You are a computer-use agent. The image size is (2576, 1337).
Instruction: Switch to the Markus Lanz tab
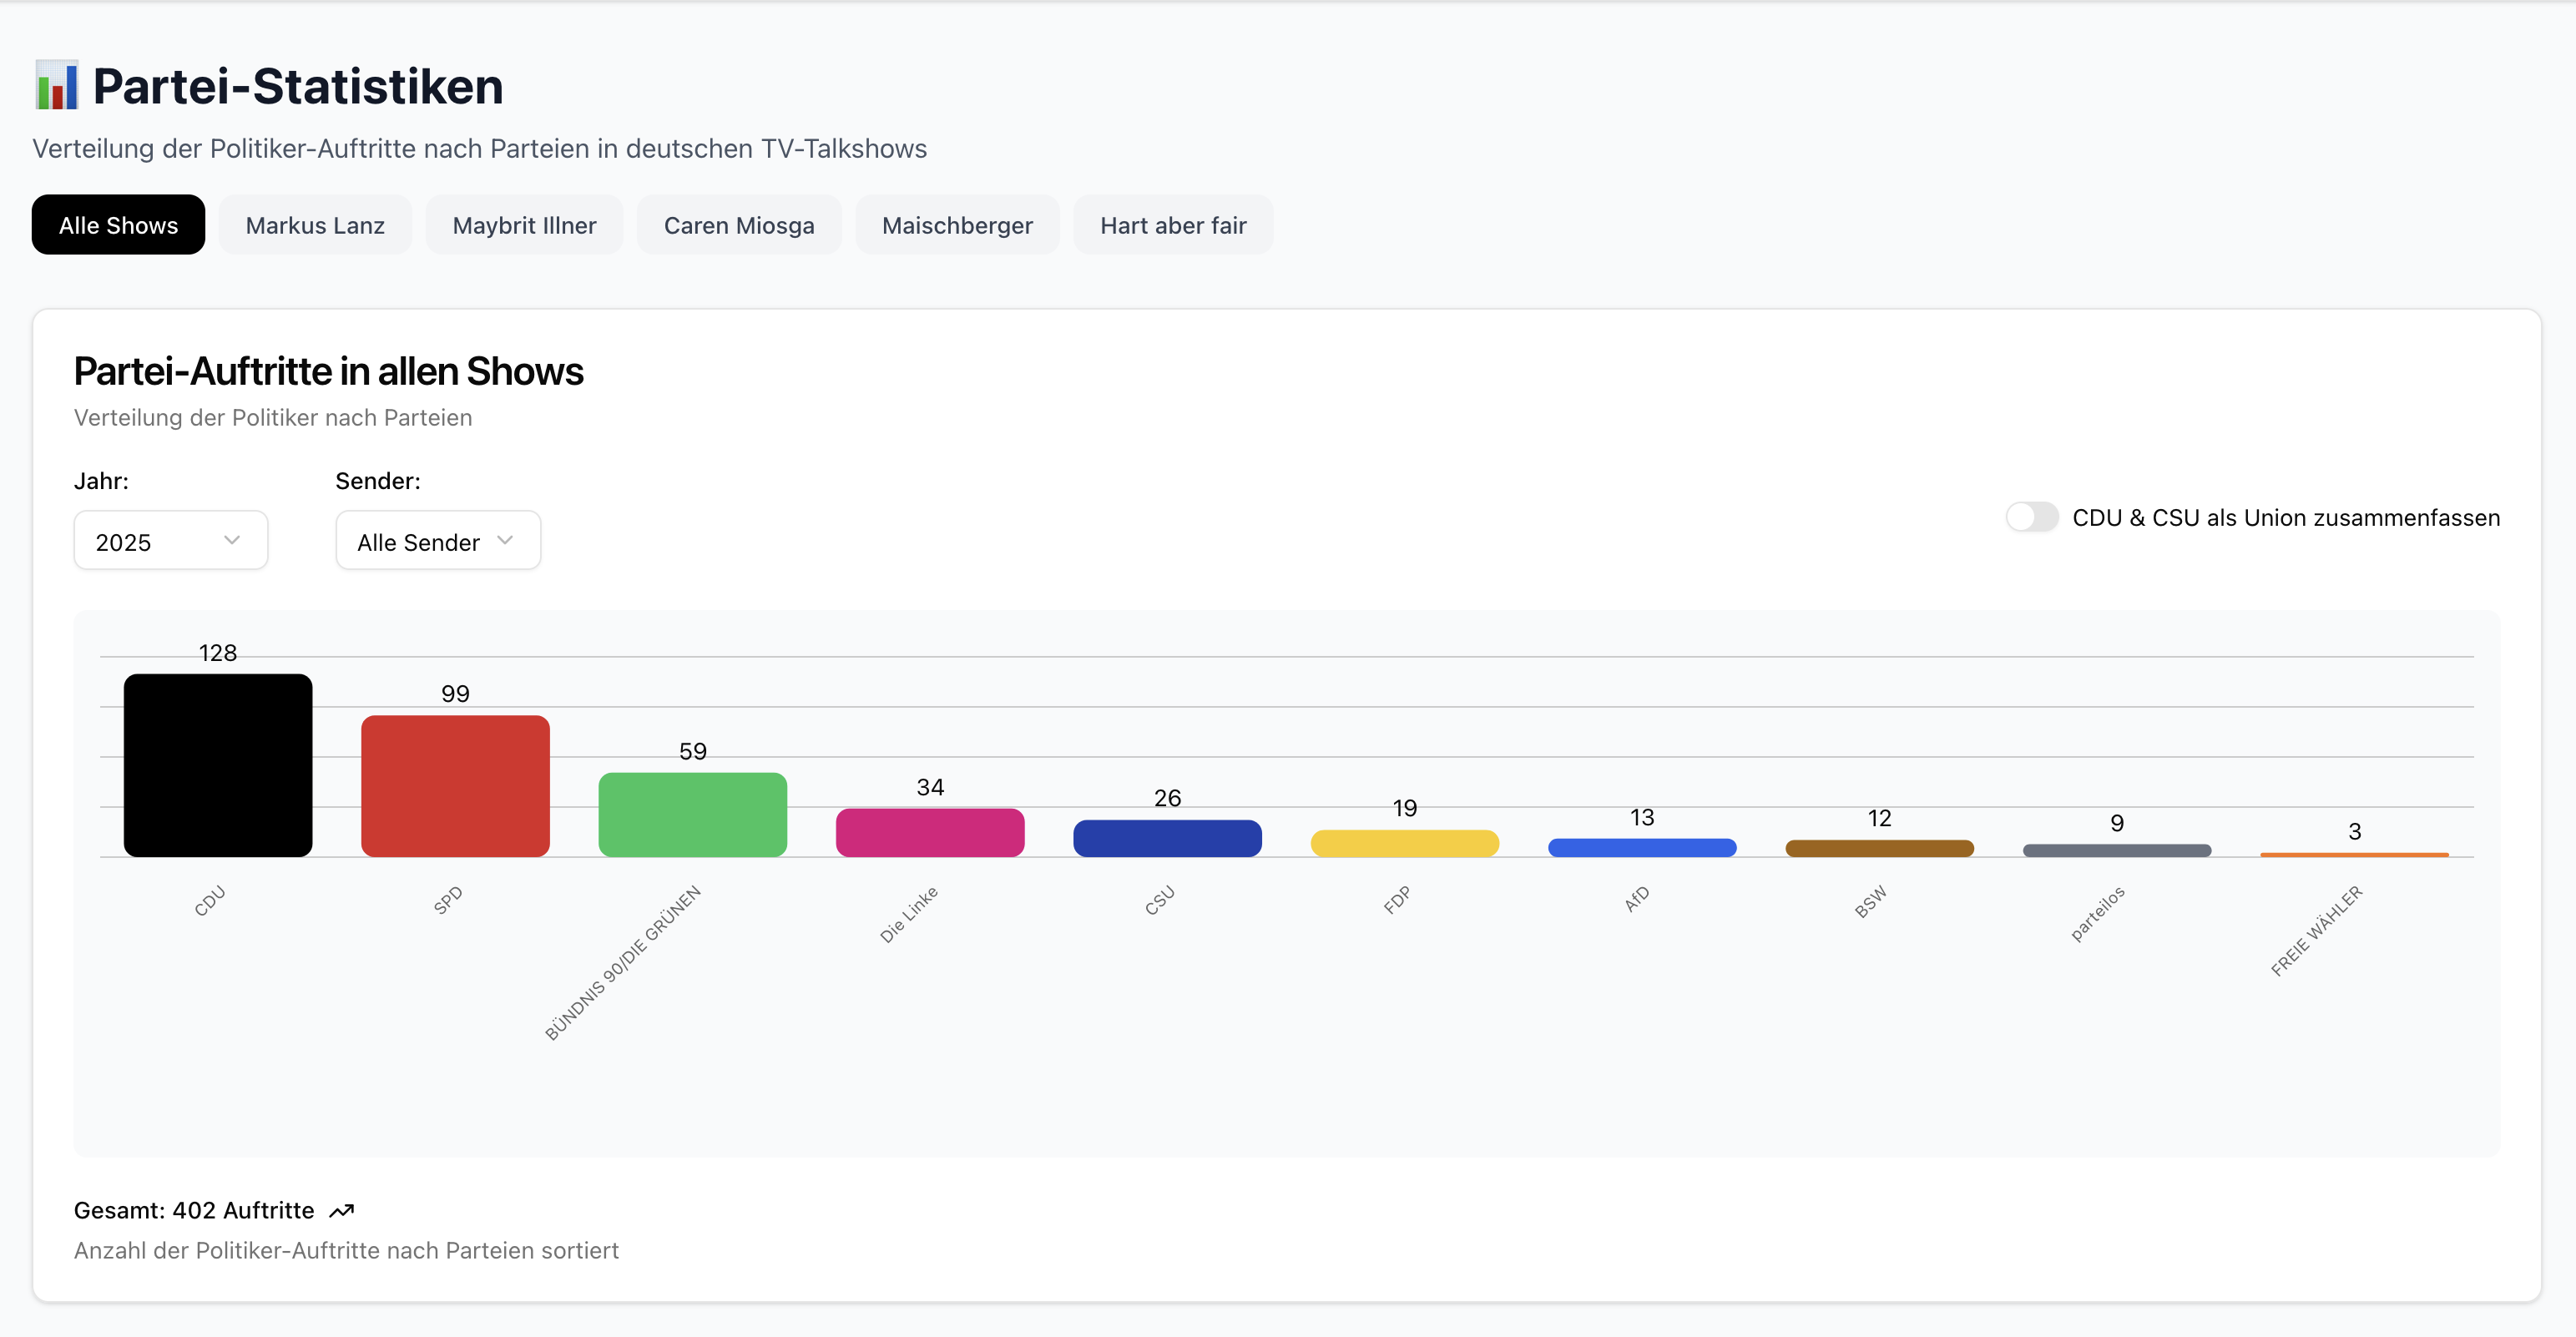[x=315, y=225]
